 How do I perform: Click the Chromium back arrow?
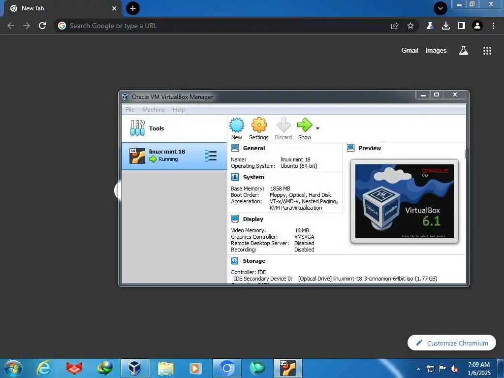pyautogui.click(x=11, y=26)
